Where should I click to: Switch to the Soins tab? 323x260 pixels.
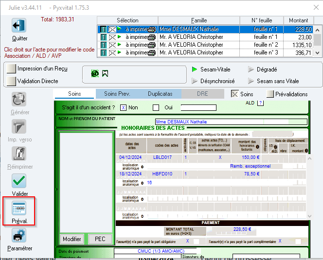point(74,94)
